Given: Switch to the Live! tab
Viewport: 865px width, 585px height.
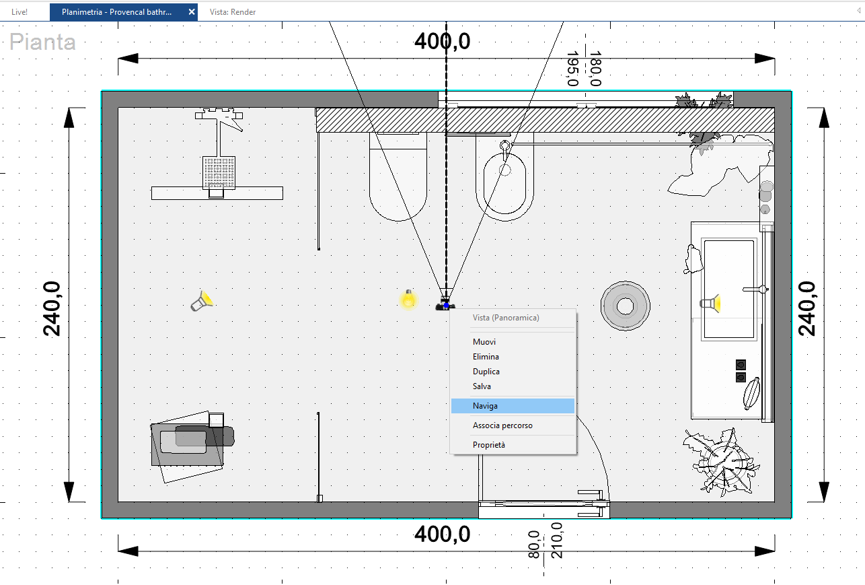Looking at the screenshot, I should pos(20,12).
